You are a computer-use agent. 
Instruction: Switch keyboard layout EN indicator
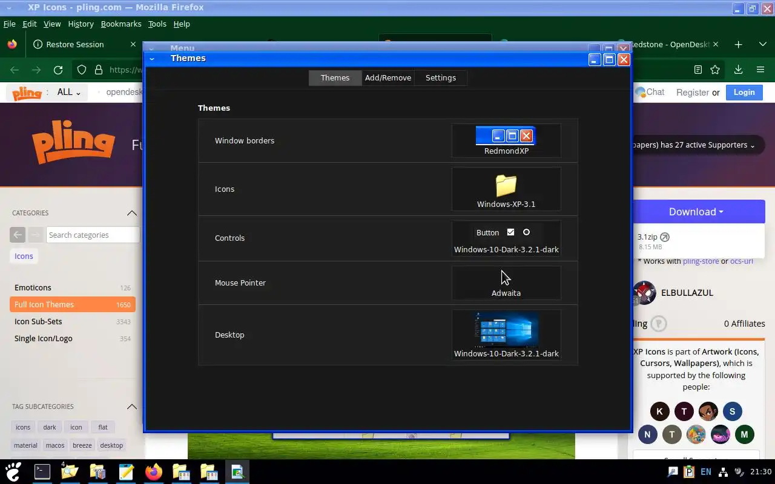tap(706, 472)
